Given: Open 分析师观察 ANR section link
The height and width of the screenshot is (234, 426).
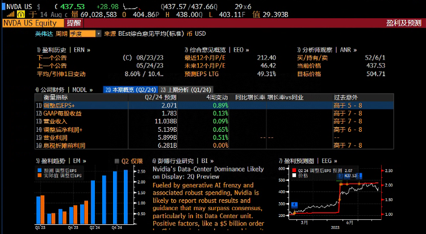Looking at the screenshot, I should pos(327,50).
